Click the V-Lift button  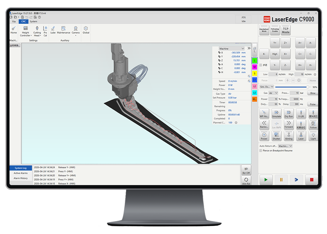click(x=301, y=113)
